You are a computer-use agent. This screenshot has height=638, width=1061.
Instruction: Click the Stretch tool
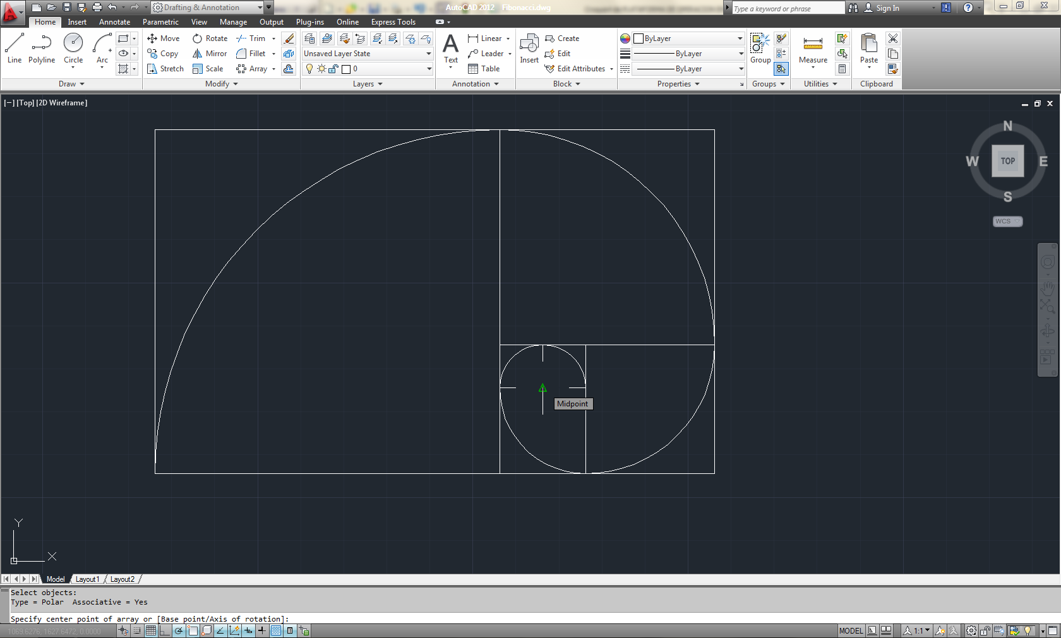pos(165,69)
